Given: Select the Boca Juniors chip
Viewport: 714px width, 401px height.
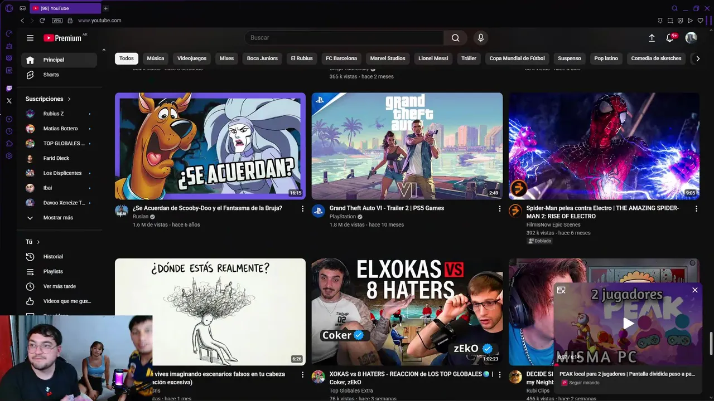Looking at the screenshot, I should tap(262, 58).
